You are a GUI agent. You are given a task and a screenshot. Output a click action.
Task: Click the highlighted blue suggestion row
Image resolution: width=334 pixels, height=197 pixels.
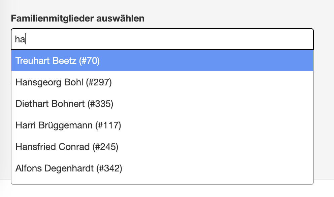[162, 61]
